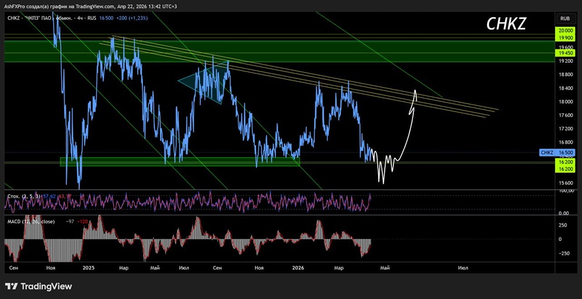Image resolution: width=582 pixels, height=299 pixels.
Task: Click the −250 MACD scale label
Action: [x=563, y=253]
